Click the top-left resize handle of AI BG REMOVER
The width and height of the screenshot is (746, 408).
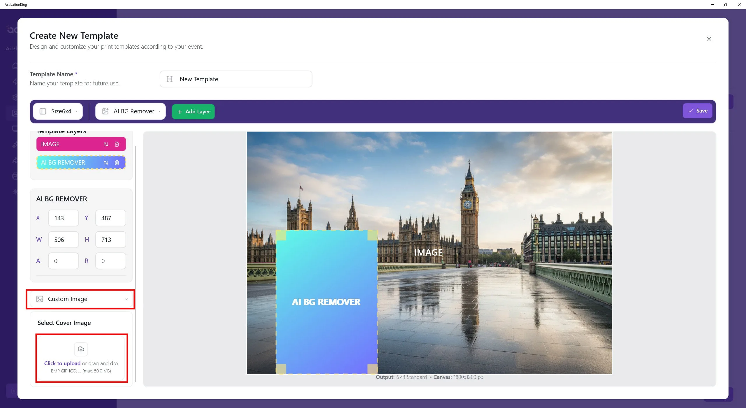(281, 235)
